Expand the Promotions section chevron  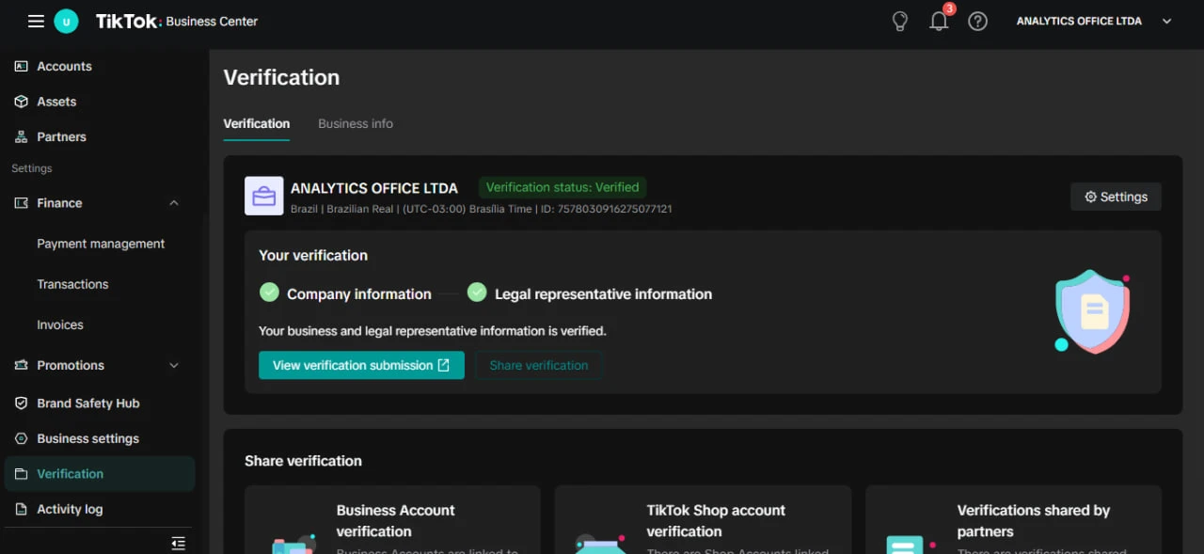[x=174, y=366]
